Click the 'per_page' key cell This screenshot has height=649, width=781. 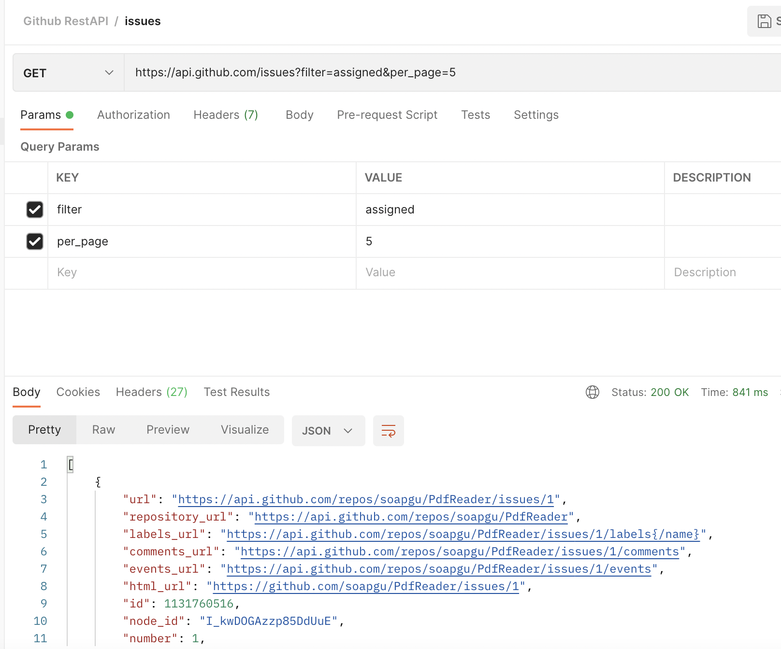(202, 241)
